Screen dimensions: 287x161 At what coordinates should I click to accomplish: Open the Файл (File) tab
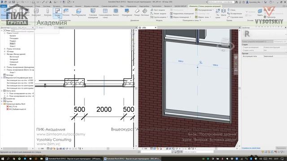point(4,6)
